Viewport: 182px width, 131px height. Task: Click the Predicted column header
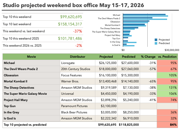coord(129,57)
